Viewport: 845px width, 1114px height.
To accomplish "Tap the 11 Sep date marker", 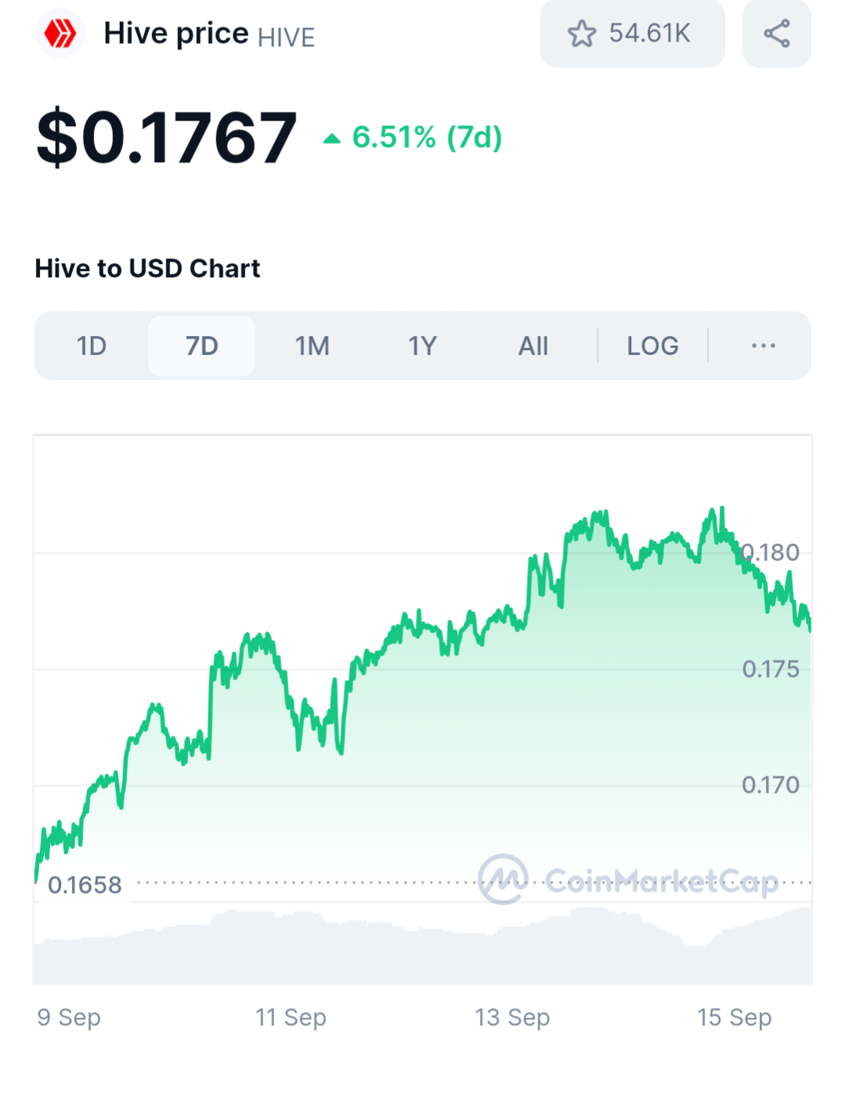I will (291, 1017).
